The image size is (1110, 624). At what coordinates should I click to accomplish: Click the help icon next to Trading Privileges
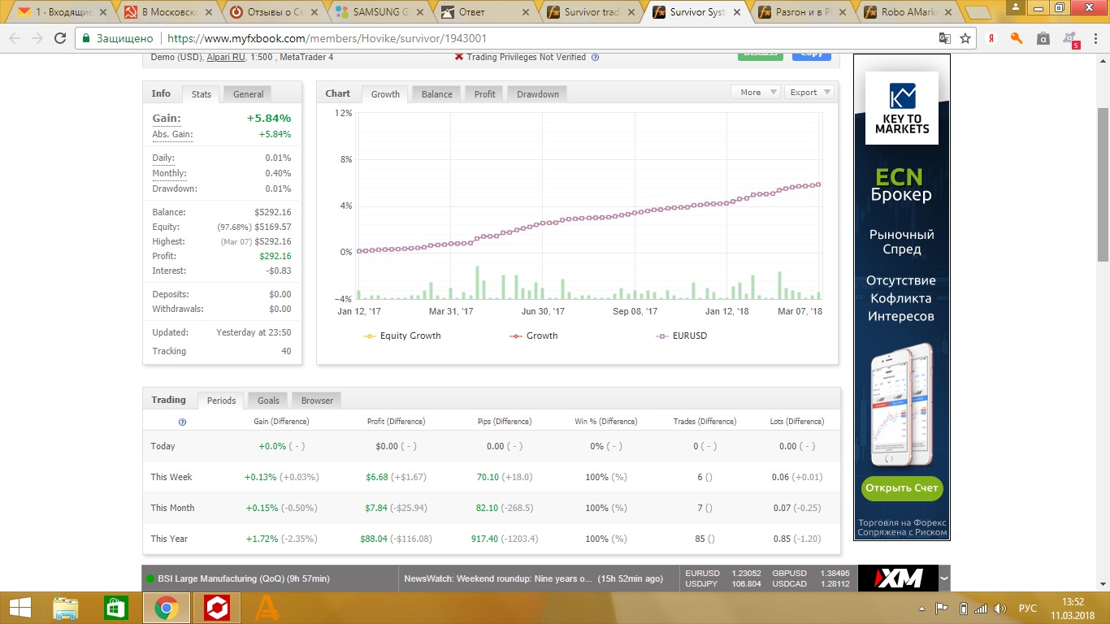(x=595, y=57)
